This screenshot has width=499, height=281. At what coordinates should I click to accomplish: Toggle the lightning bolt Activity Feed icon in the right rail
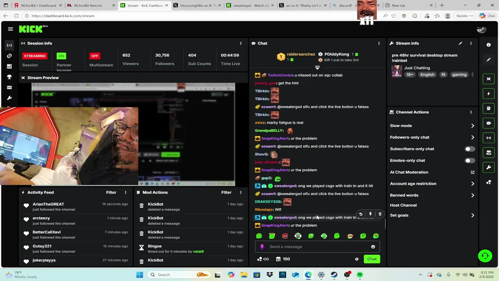tap(488, 94)
